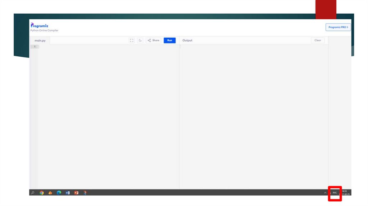The image size is (368, 206).
Task: Select the main.py file tab
Action: 40,41
